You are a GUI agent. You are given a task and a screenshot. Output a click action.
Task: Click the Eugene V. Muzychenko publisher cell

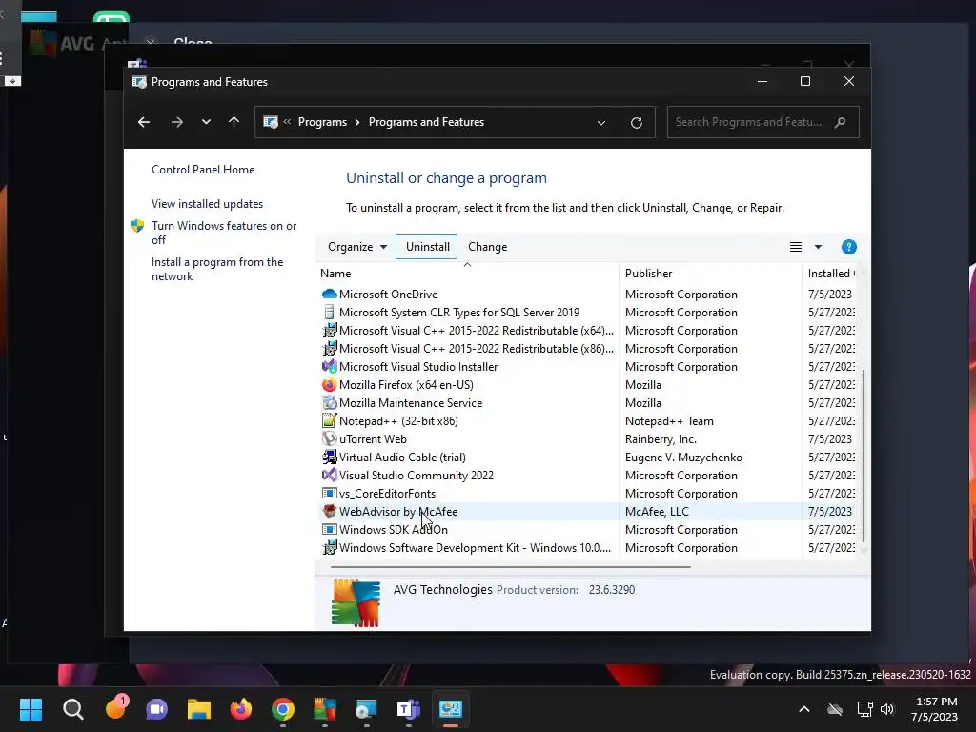pyautogui.click(x=683, y=457)
